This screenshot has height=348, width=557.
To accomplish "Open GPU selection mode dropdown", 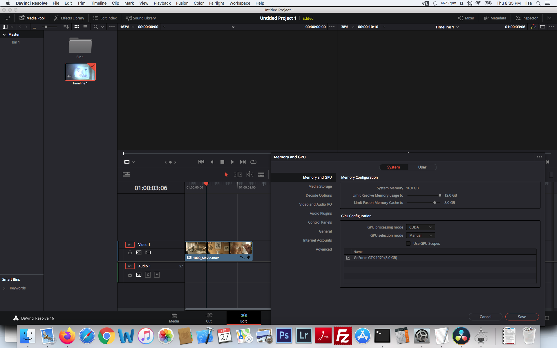I will pos(420,235).
